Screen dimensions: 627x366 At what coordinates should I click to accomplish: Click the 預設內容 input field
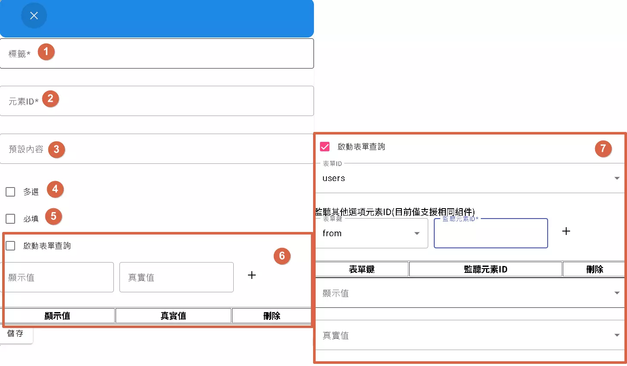point(157,149)
